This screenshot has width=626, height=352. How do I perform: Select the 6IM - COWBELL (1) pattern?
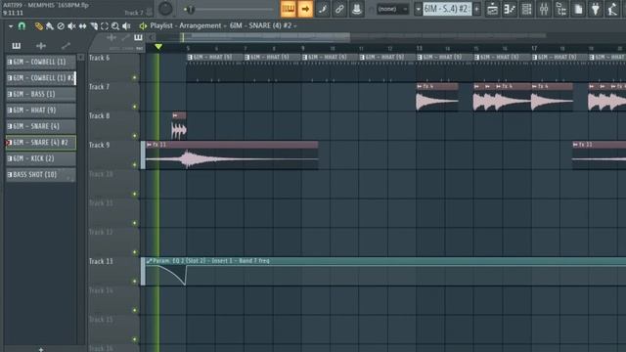click(41, 62)
